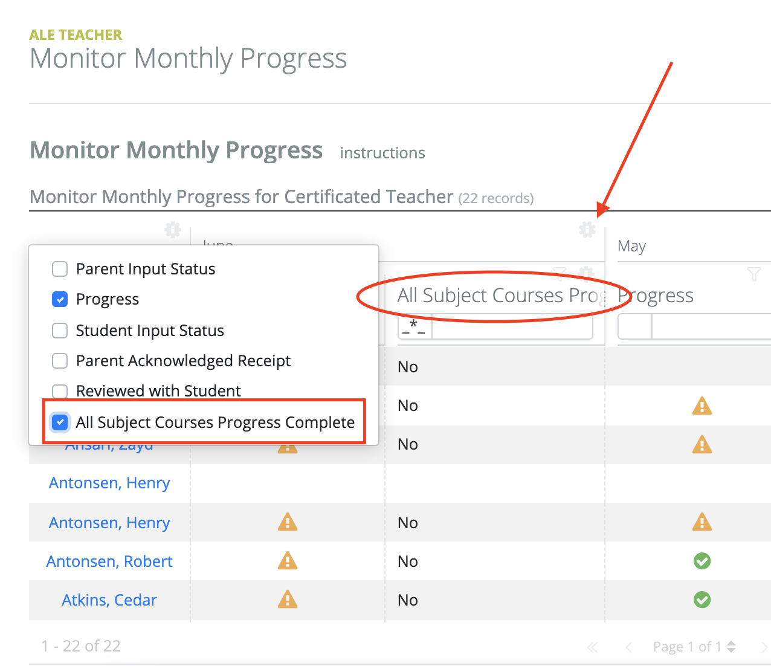The image size is (771, 666).
Task: Click Atkins, Cedar's green May checkmark
Action: [x=702, y=600]
